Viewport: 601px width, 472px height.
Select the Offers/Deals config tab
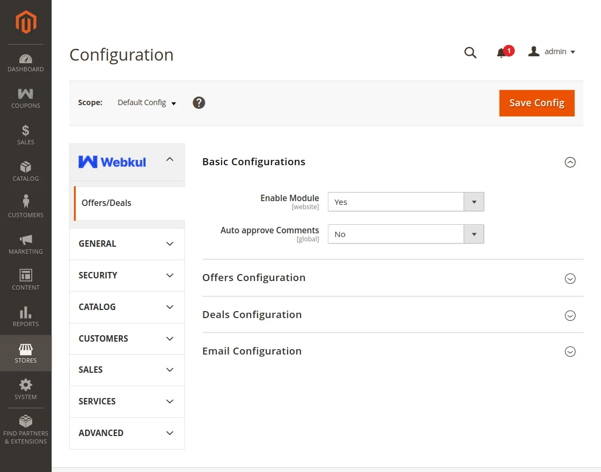click(106, 203)
